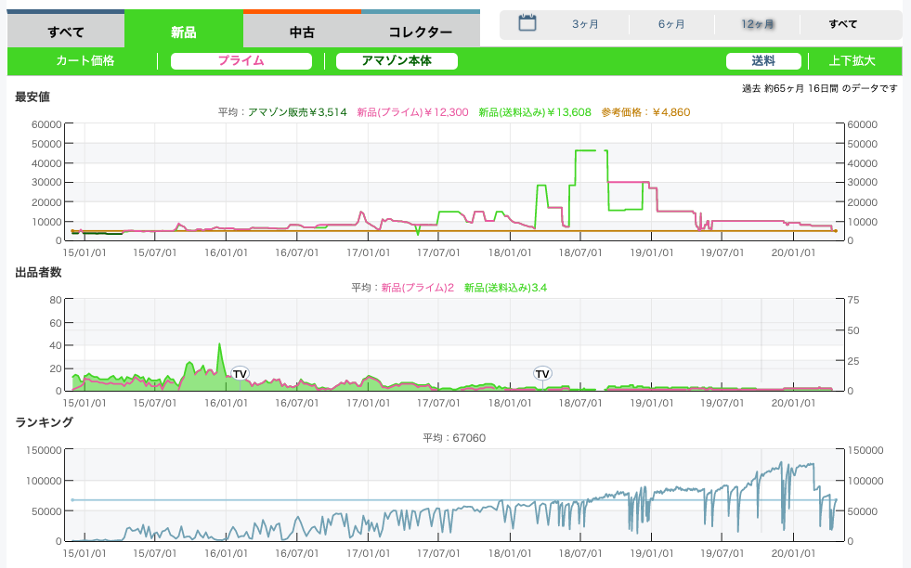Click the average line in ランキング chart
This screenshot has height=568, width=911.
(371, 500)
